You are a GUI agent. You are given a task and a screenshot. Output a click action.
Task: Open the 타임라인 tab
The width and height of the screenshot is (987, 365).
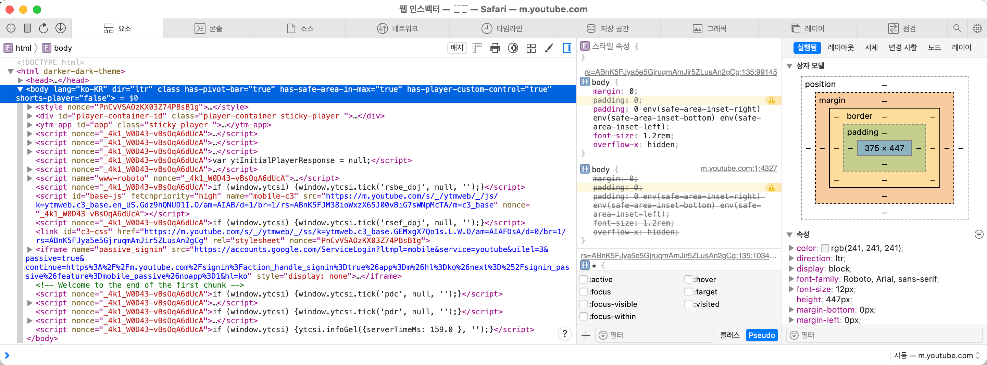click(x=501, y=28)
